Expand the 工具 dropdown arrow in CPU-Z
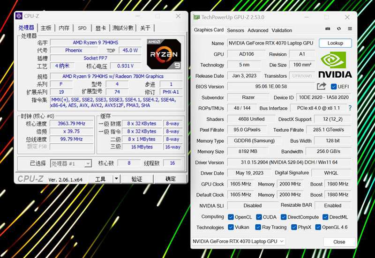375x258 pixels. [116, 179]
